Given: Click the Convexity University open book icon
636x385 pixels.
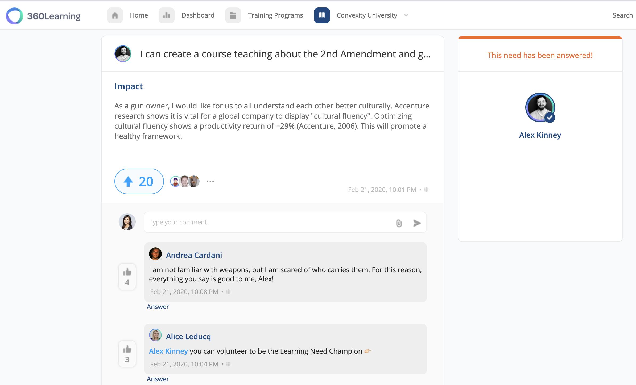Looking at the screenshot, I should point(321,15).
